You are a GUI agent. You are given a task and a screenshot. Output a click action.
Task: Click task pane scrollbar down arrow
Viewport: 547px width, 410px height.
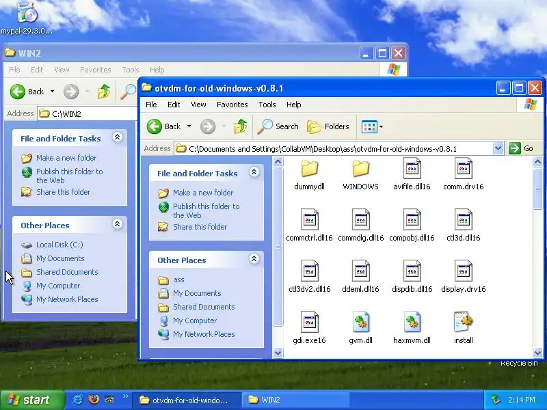tap(278, 353)
